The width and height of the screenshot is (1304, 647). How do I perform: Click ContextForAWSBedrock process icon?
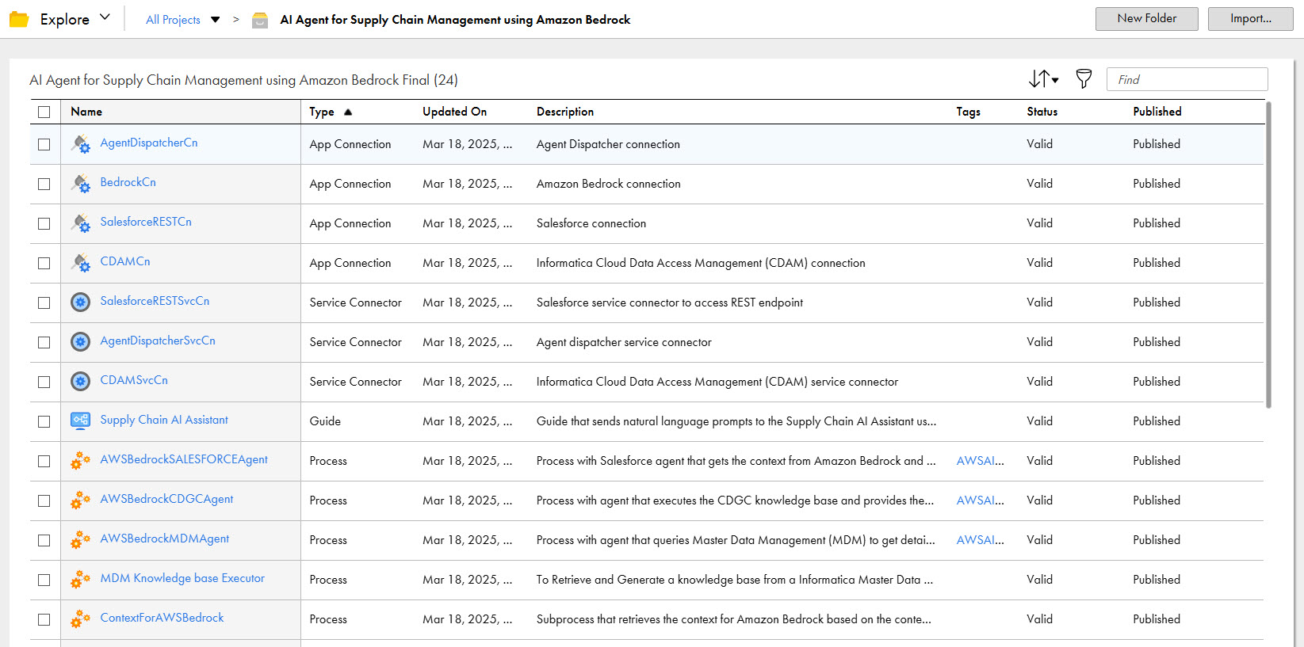tap(81, 619)
